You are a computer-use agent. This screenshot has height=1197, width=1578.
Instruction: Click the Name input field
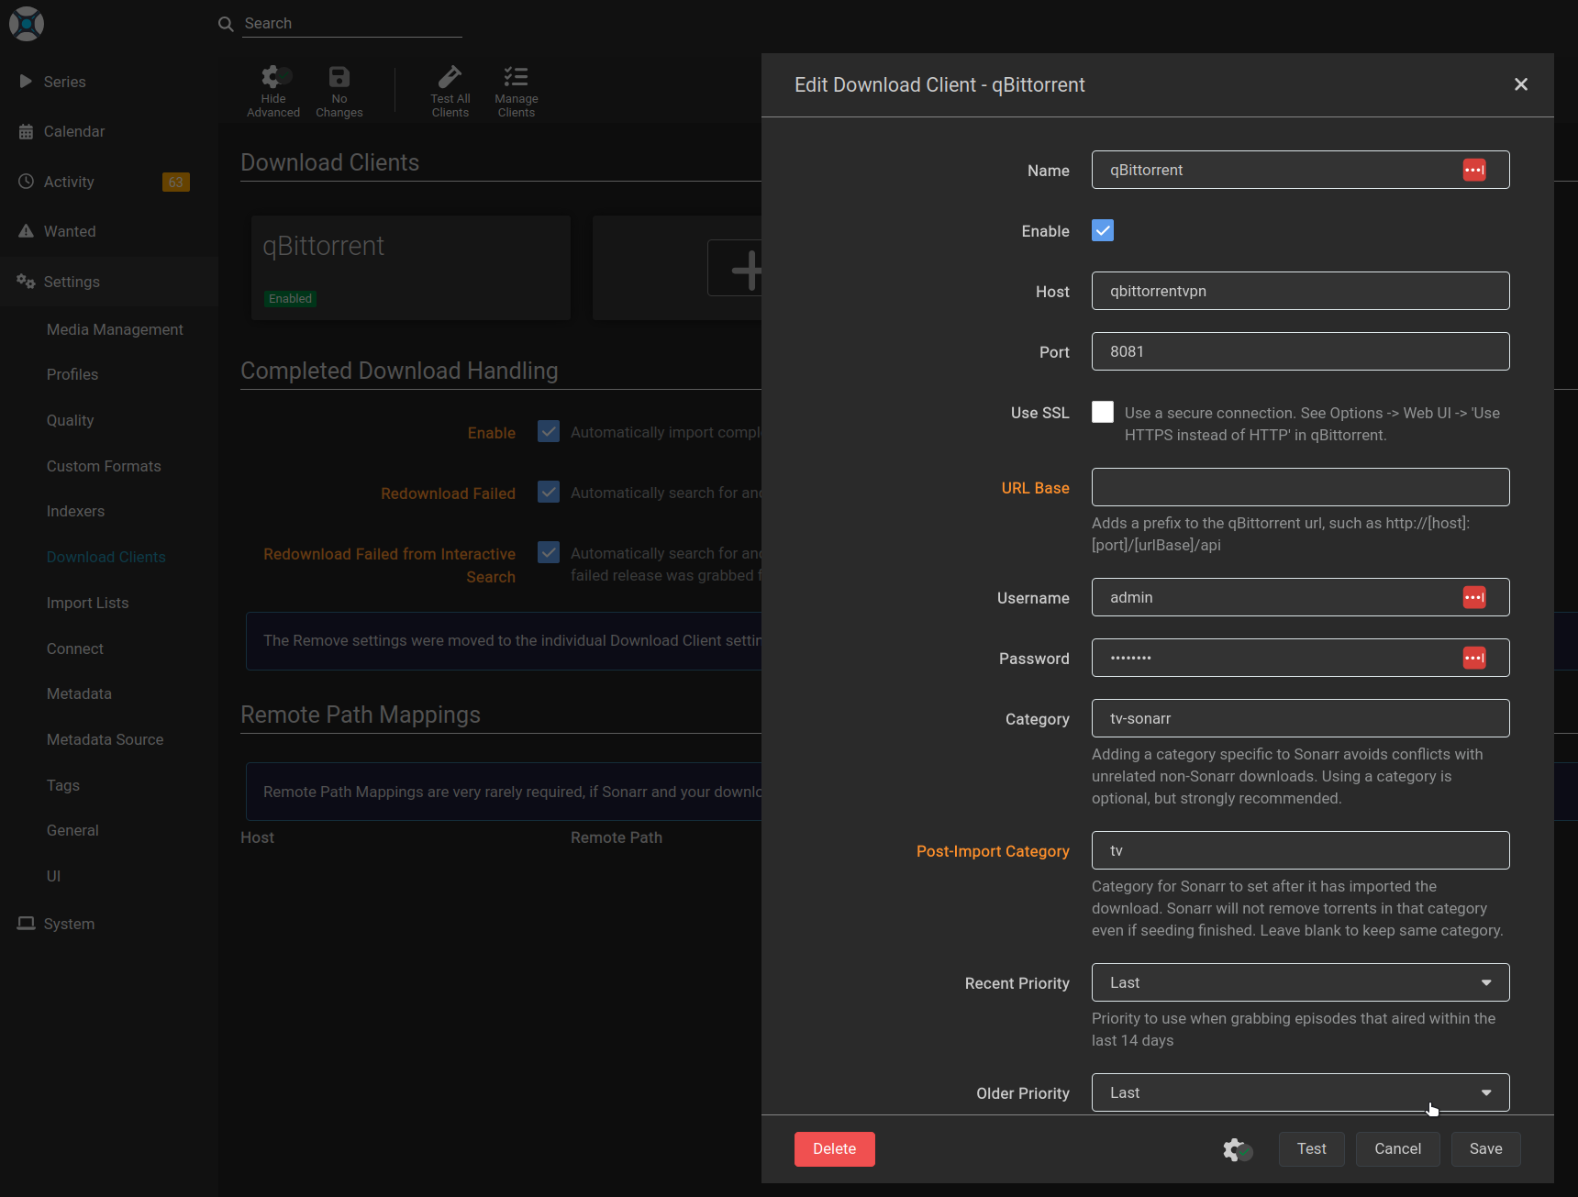point(1300,170)
